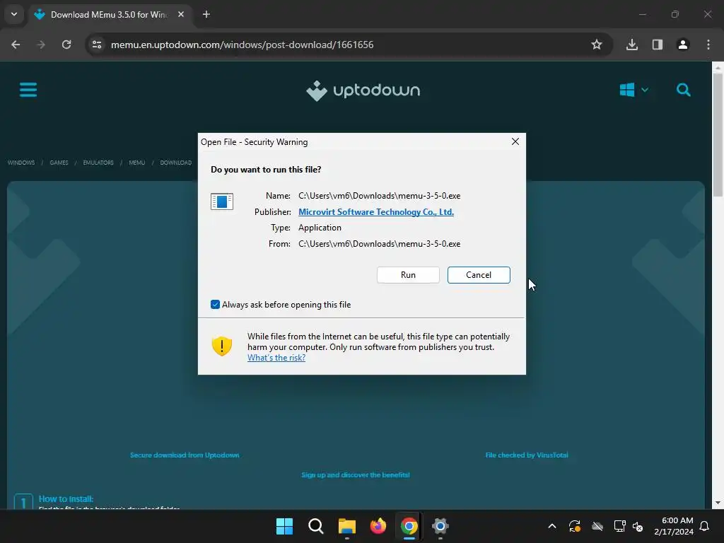Click the page vertical scrollbar thumb
This screenshot has width=724, height=543.
[718, 134]
